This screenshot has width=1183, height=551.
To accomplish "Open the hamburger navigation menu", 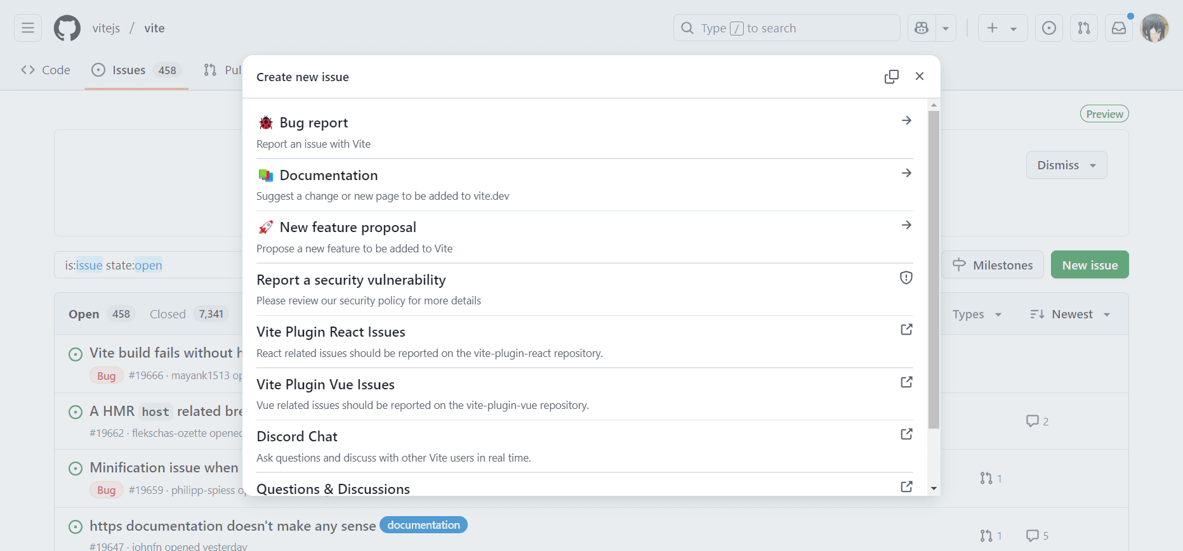I will [28, 29].
